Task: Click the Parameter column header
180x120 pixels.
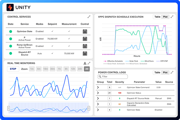Action: click(139, 82)
